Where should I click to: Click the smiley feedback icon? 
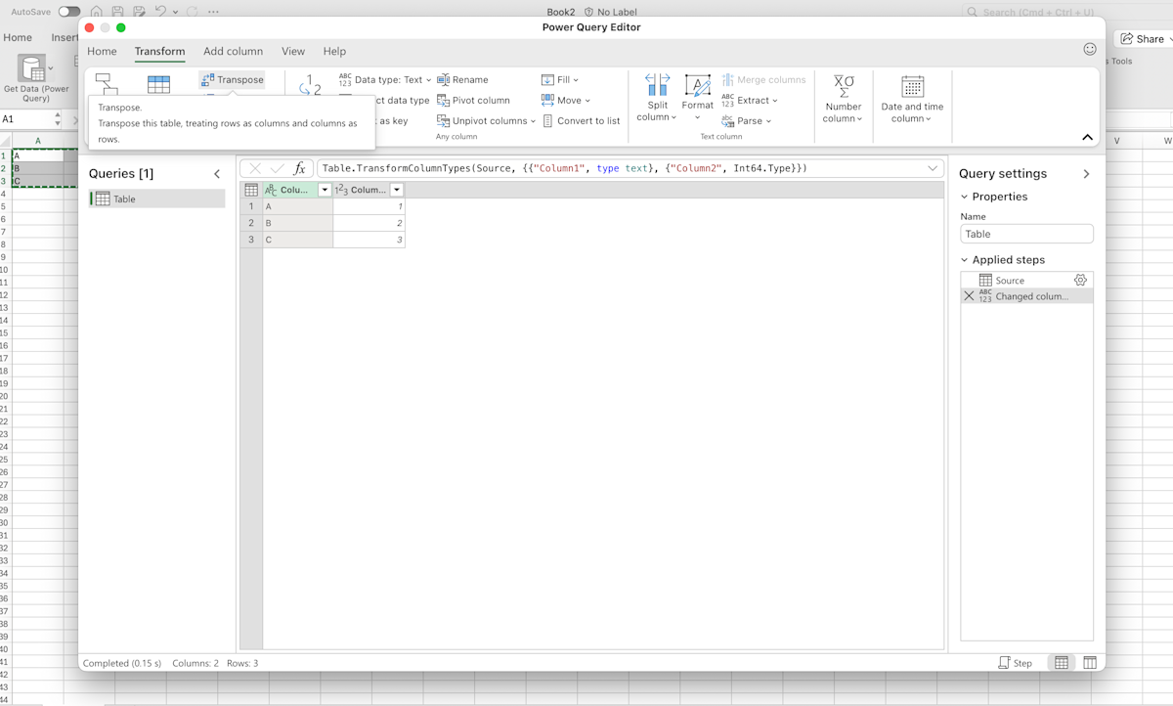(x=1090, y=48)
